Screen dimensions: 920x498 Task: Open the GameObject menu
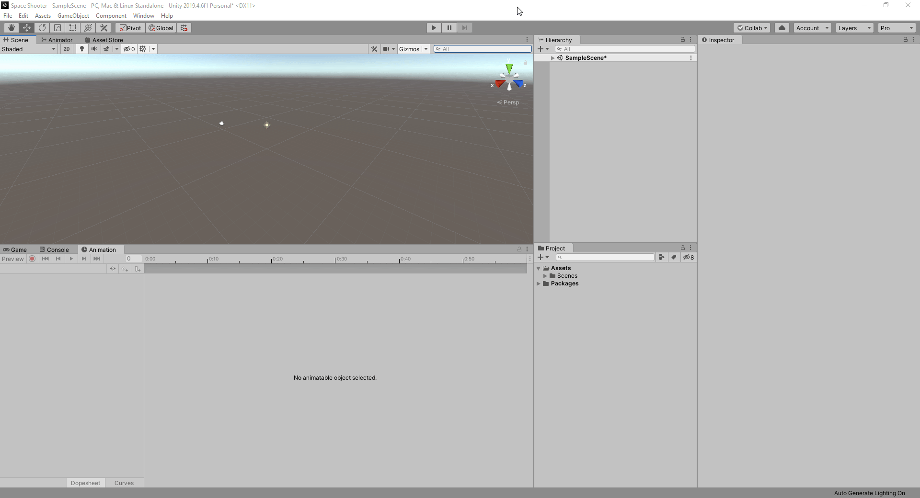click(73, 16)
